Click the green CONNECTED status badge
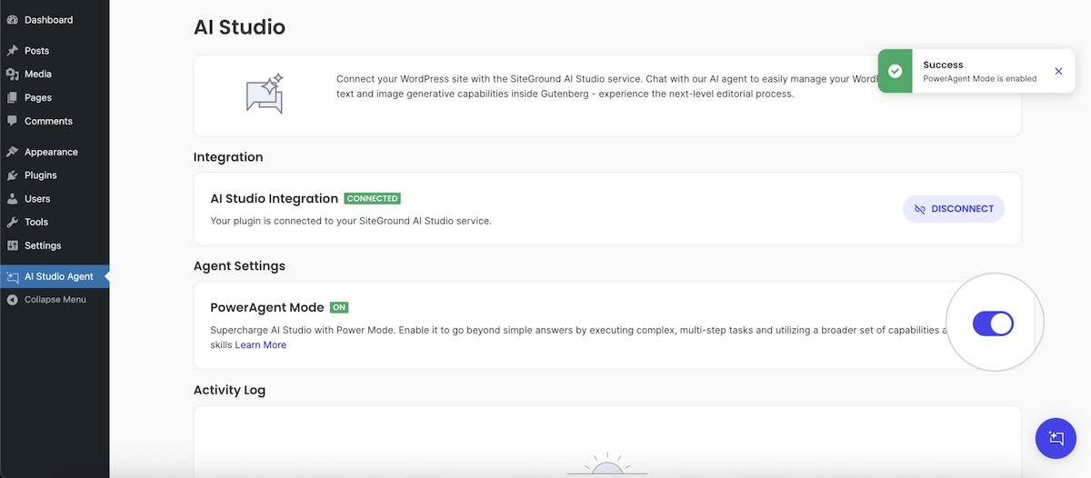The height and width of the screenshot is (478, 1091). pyautogui.click(x=373, y=198)
